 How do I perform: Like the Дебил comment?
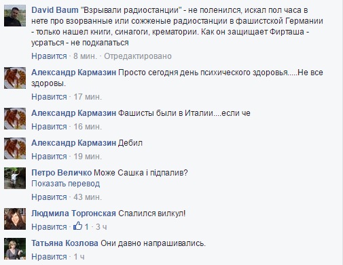(x=49, y=157)
